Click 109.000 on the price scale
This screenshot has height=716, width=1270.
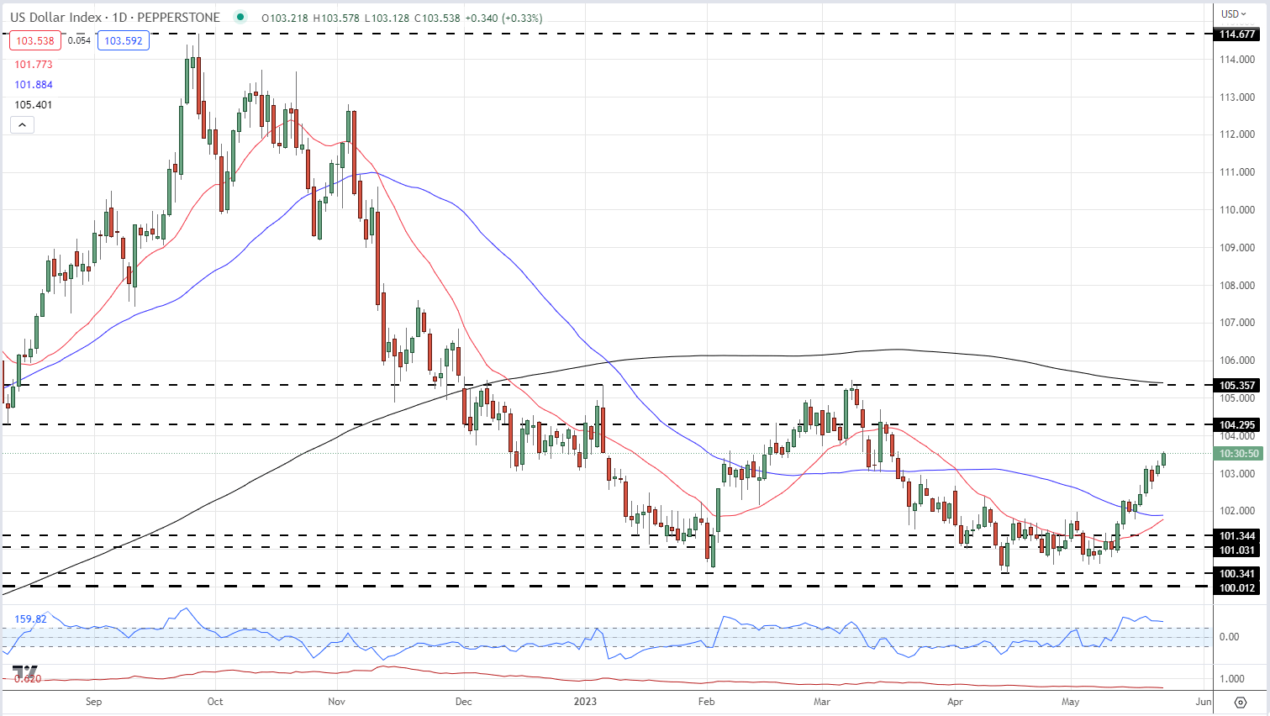1237,248
